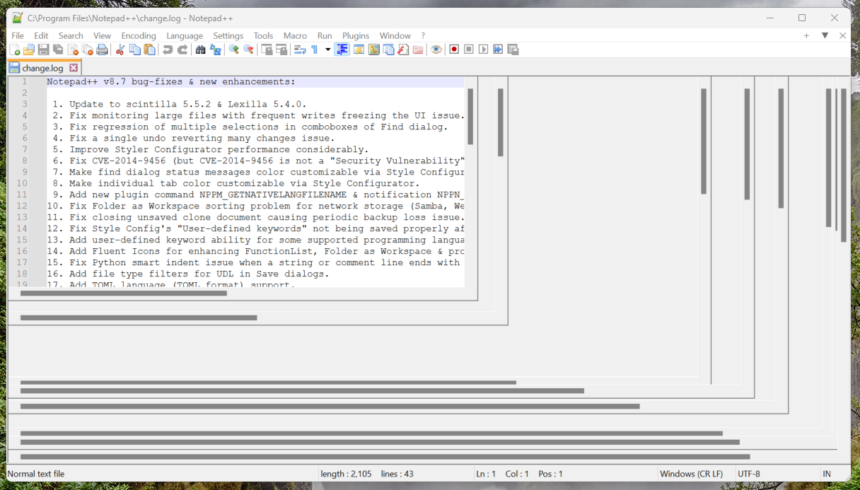Toggle Show All Characters pilcrow icon
Screen dimensions: 860x490
click(x=315, y=49)
